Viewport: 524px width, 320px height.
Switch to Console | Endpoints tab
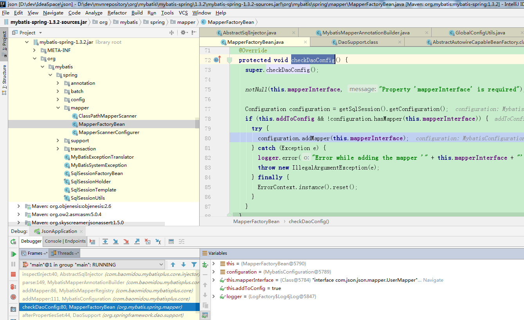(65, 241)
